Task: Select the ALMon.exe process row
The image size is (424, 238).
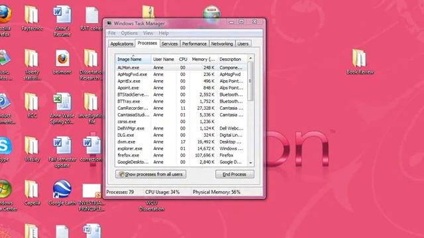Action: pyautogui.click(x=181, y=67)
